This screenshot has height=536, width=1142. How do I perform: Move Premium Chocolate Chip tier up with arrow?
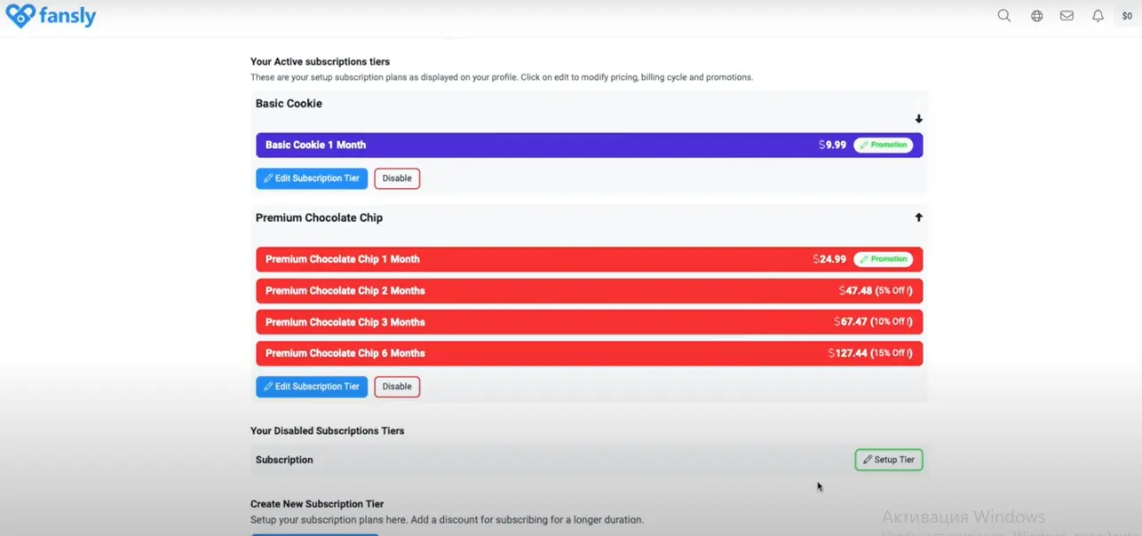[x=918, y=217]
